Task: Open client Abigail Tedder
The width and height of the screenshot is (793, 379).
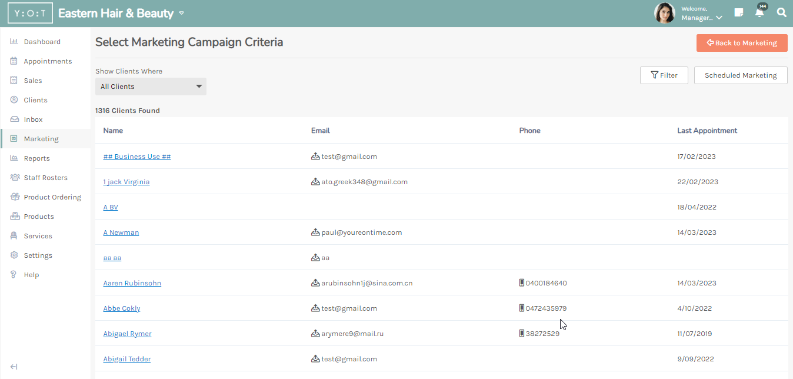Action: click(127, 359)
